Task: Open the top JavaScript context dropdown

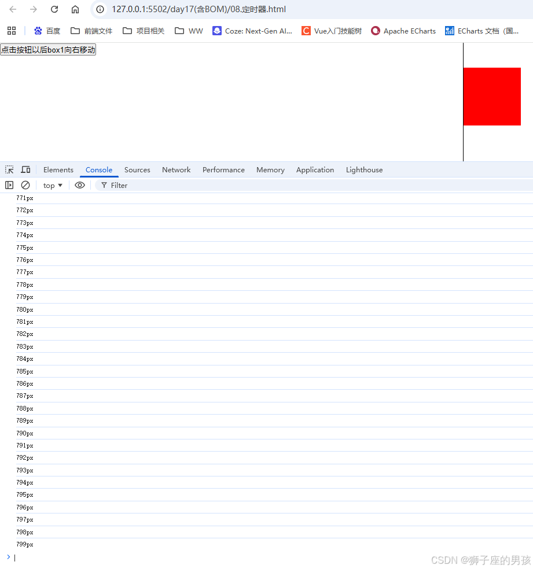Action: click(53, 186)
